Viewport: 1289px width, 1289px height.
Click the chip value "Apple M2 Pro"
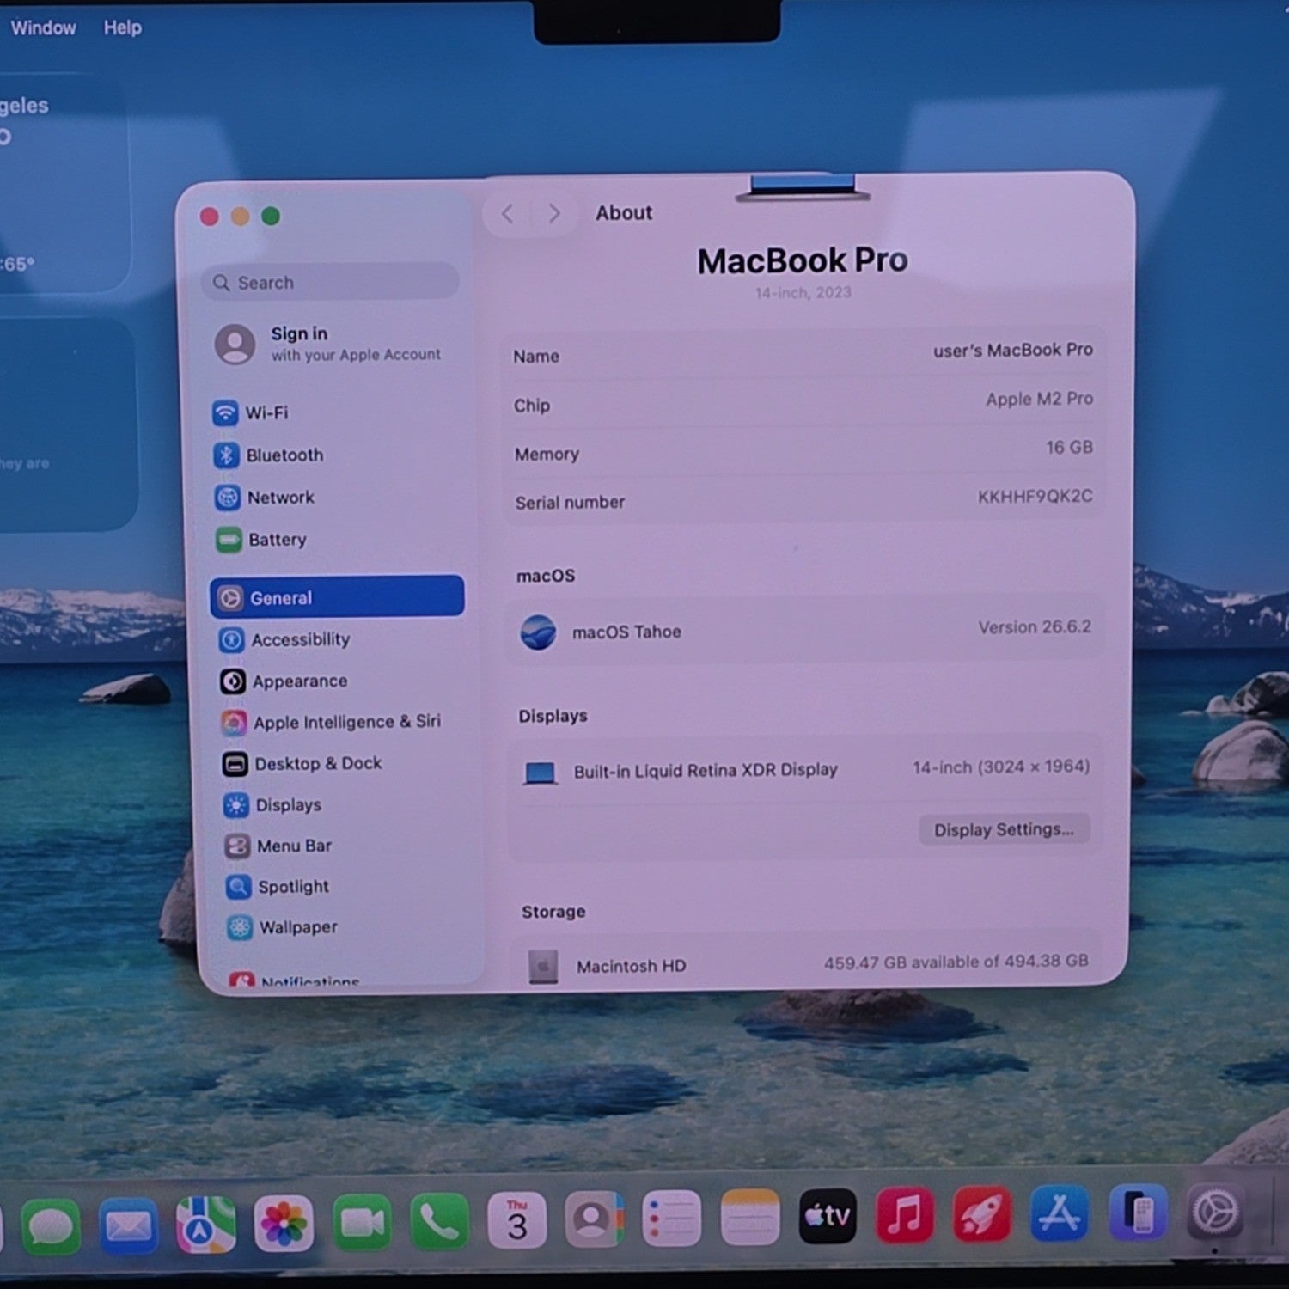point(1039,400)
